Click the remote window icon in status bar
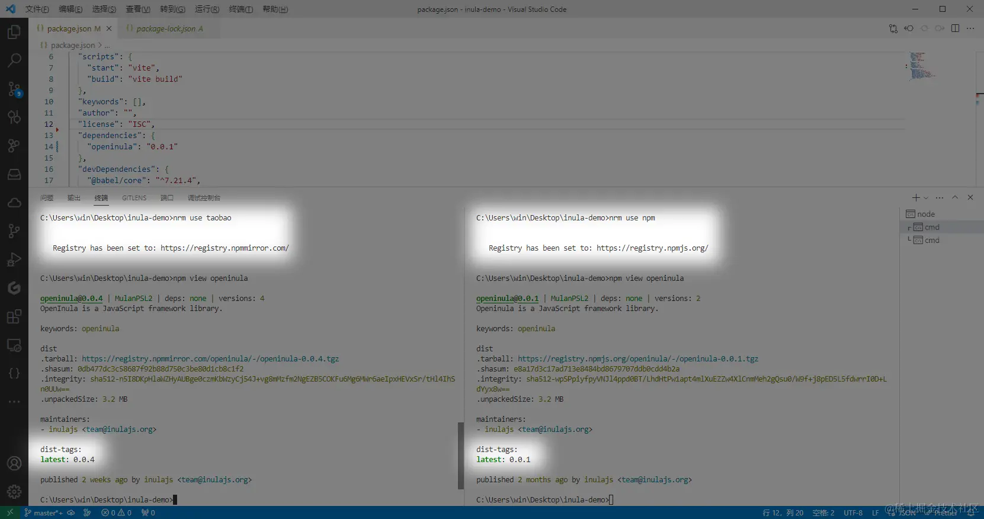The width and height of the screenshot is (984, 519). [x=9, y=512]
